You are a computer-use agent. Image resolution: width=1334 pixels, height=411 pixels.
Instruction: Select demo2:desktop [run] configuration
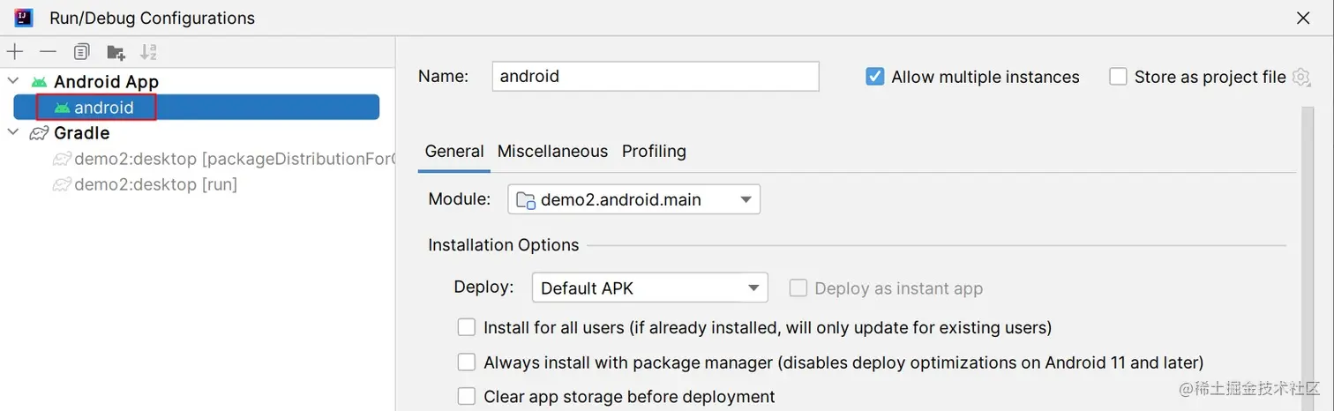[x=155, y=184]
